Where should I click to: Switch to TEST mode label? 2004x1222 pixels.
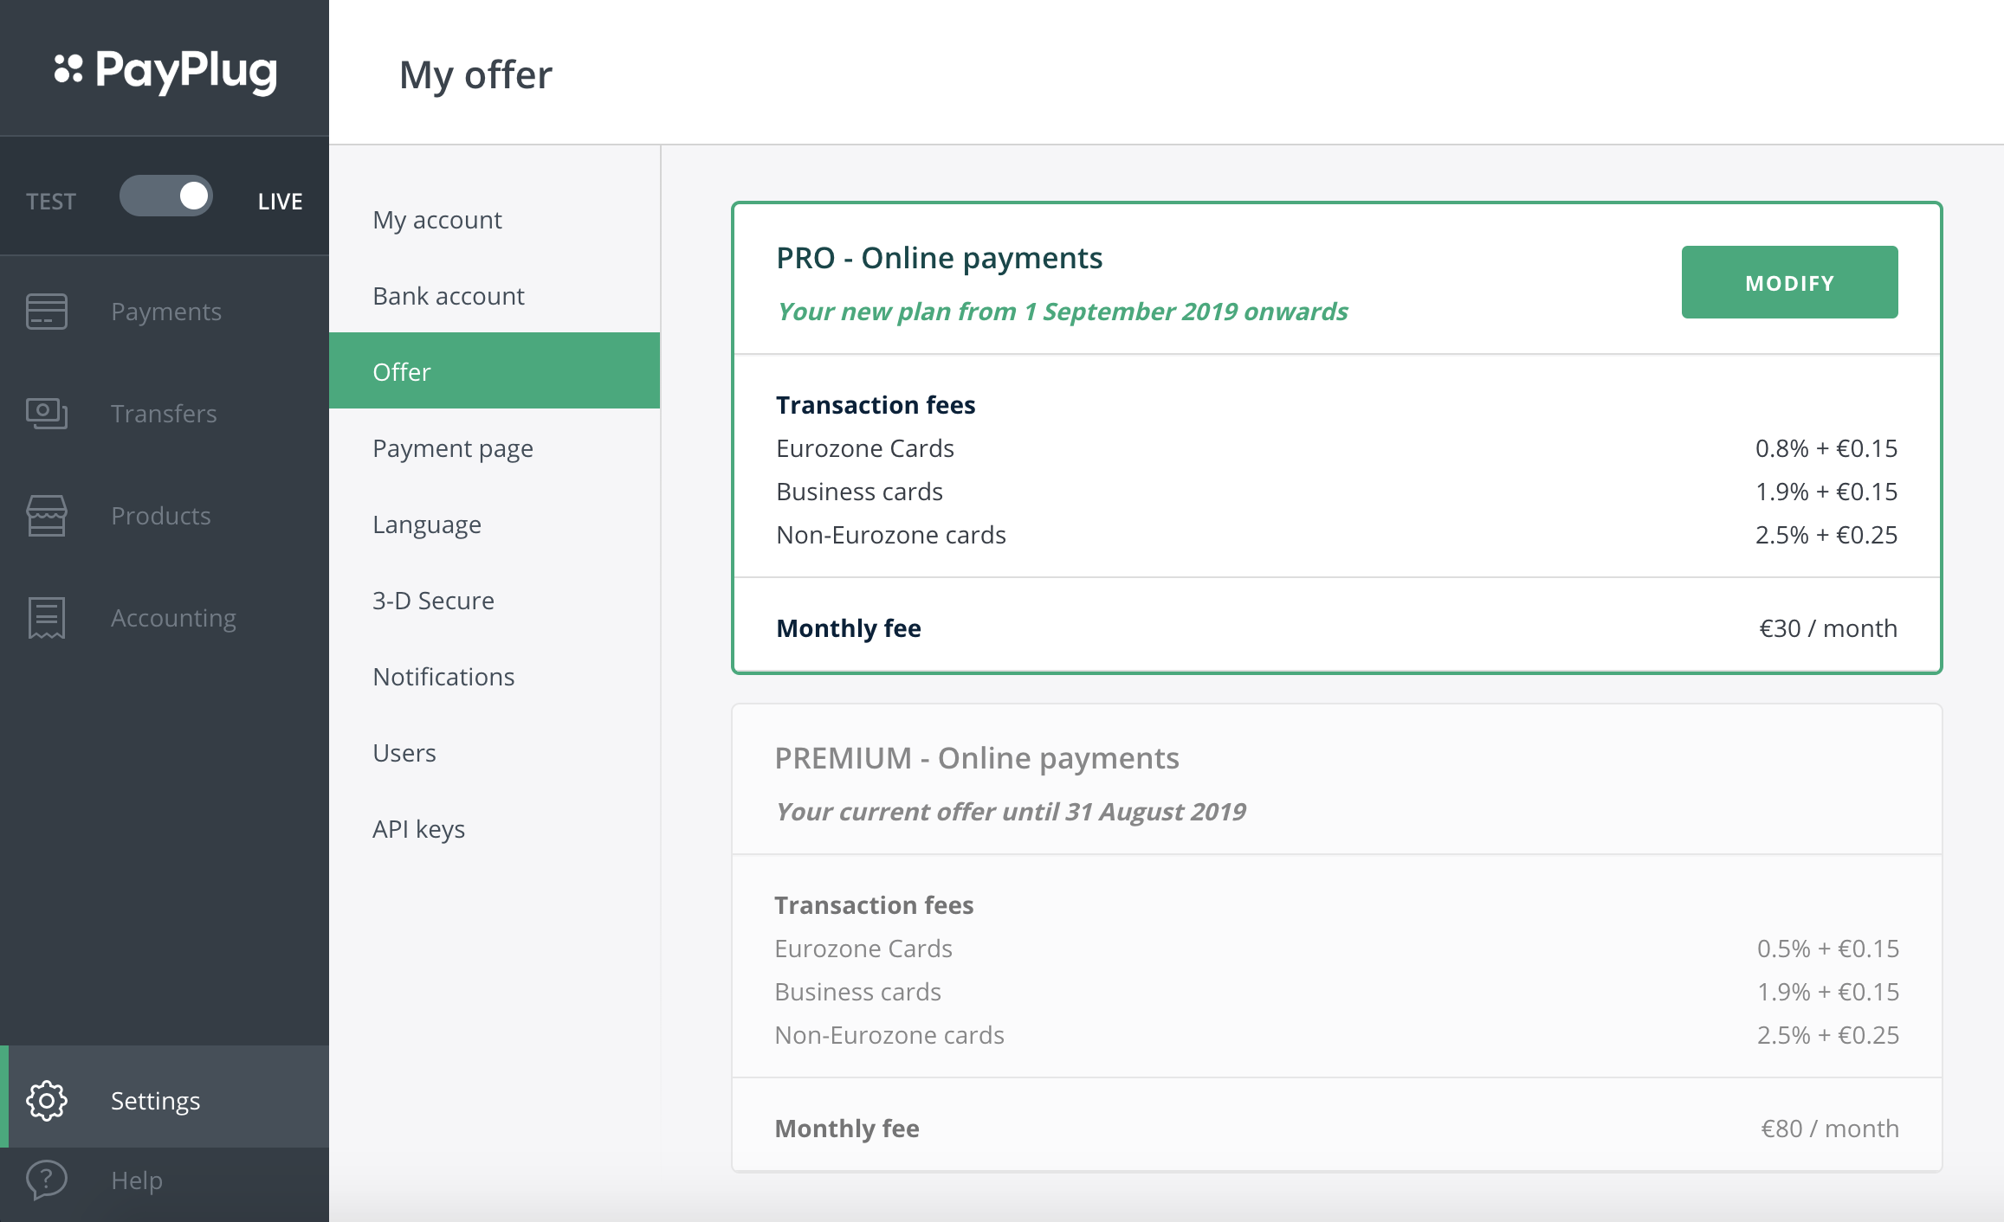[51, 202]
